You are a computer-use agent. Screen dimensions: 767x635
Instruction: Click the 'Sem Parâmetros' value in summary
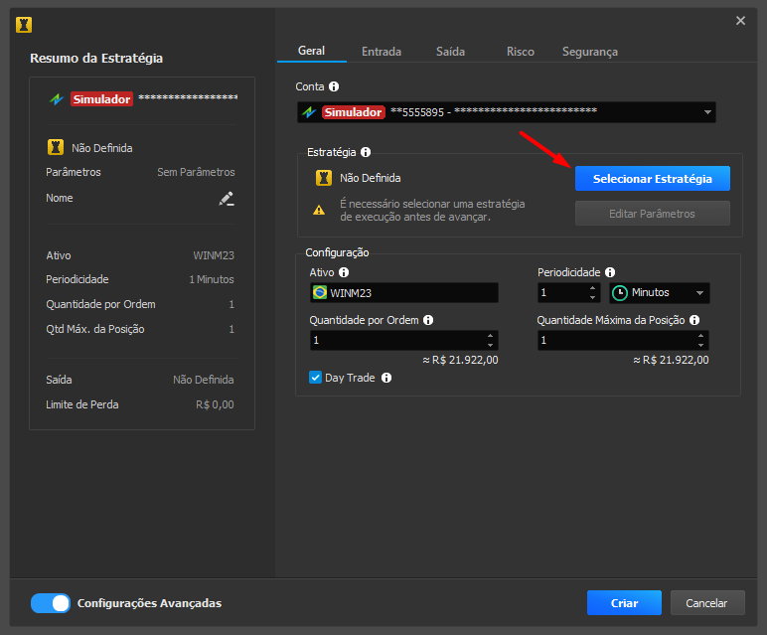click(196, 172)
